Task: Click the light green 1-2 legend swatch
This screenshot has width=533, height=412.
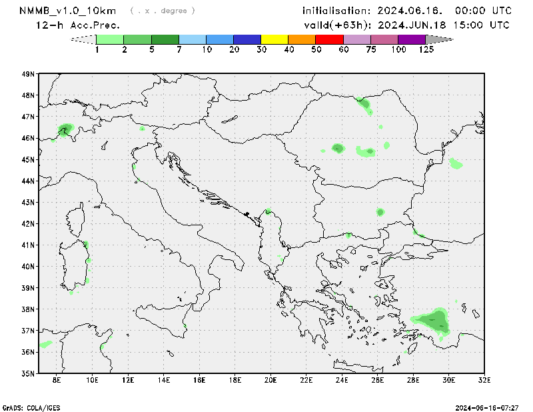Action: [x=110, y=39]
